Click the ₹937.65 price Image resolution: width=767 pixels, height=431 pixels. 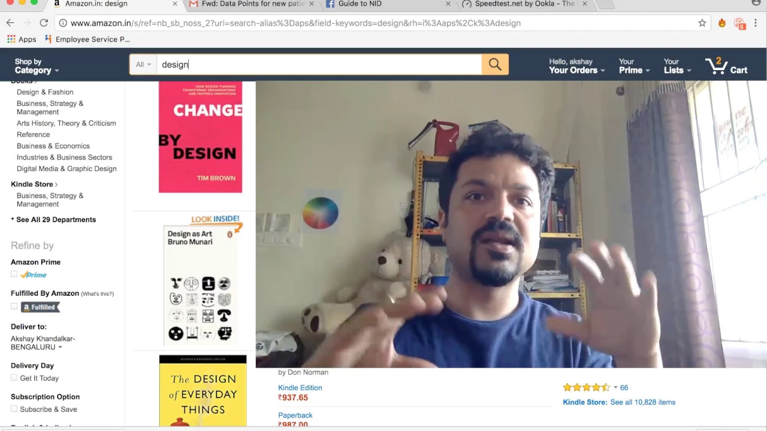293,397
